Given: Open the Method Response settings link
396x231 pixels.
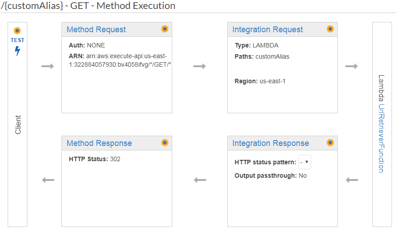Looking at the screenshot, I should 99,143.
